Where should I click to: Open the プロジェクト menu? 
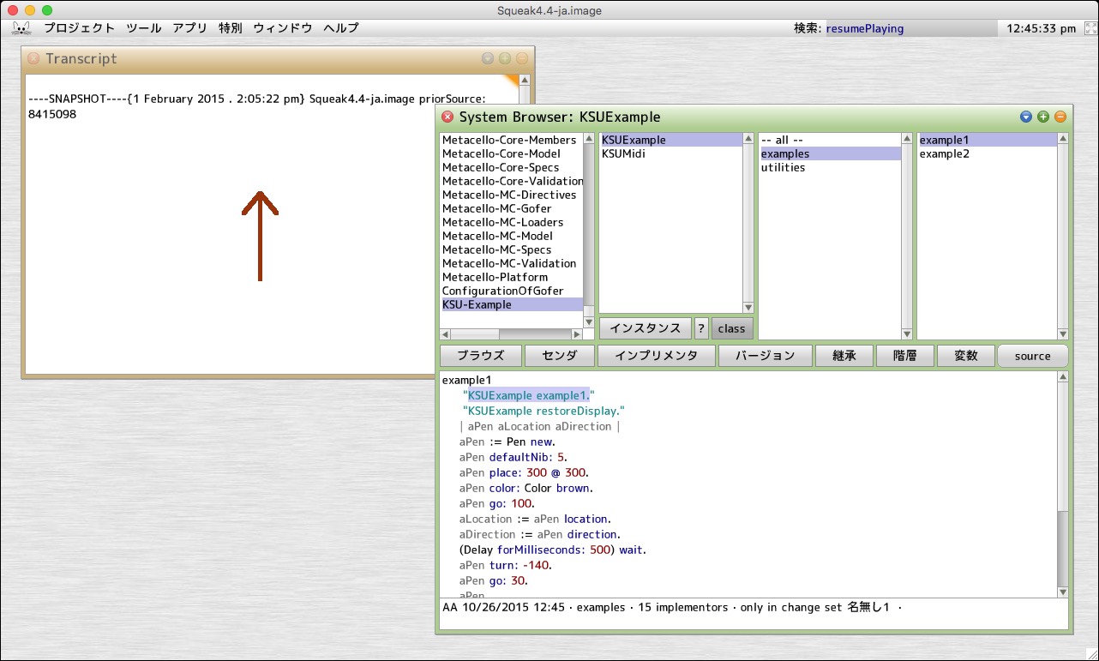(x=79, y=28)
